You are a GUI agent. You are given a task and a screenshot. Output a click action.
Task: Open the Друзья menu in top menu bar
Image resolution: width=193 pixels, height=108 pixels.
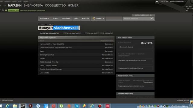14,1
